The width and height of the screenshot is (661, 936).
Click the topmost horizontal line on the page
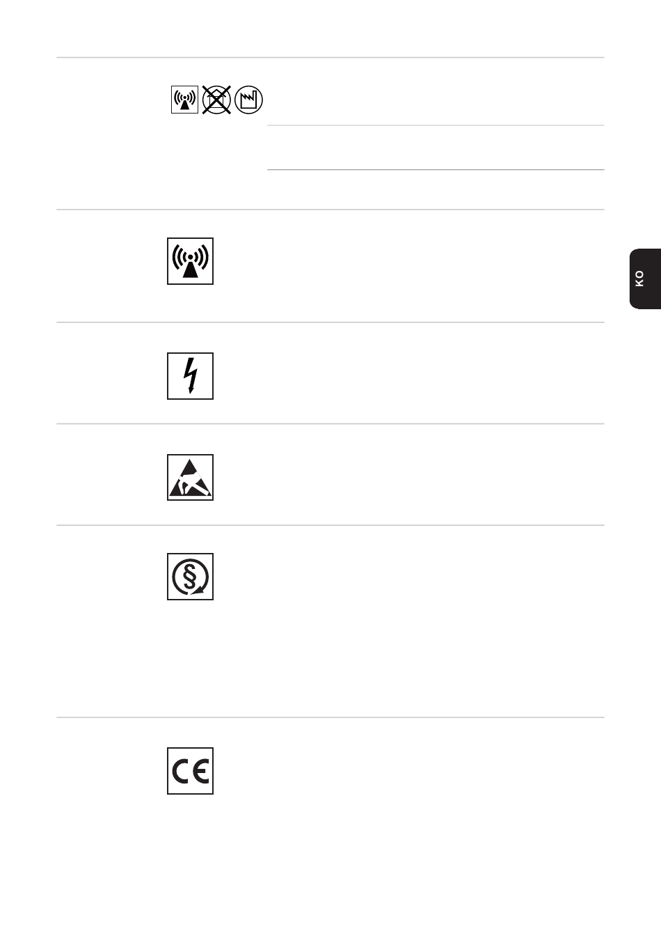330,58
